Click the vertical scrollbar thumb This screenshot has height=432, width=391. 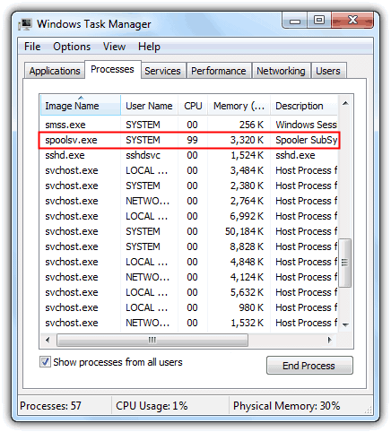click(345, 263)
